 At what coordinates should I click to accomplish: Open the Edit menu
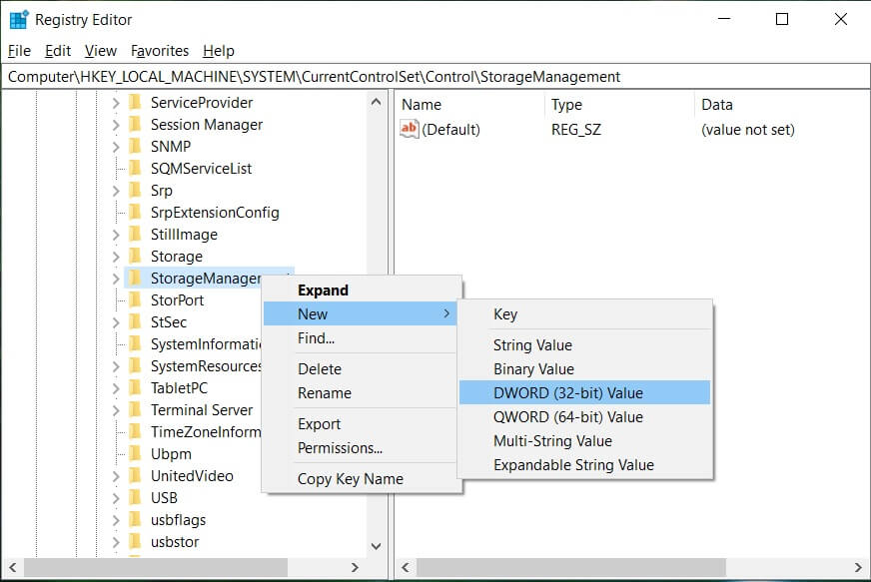tap(58, 51)
